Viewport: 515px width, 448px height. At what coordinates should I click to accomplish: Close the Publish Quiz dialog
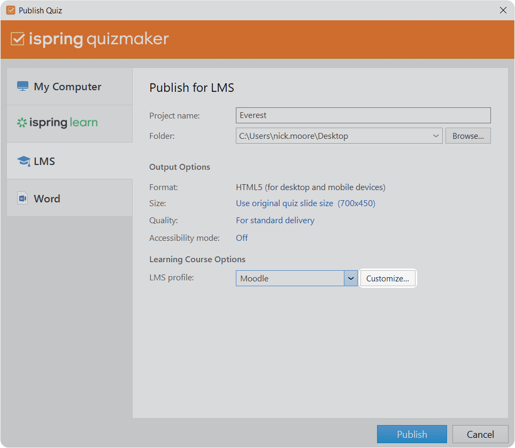coord(503,10)
